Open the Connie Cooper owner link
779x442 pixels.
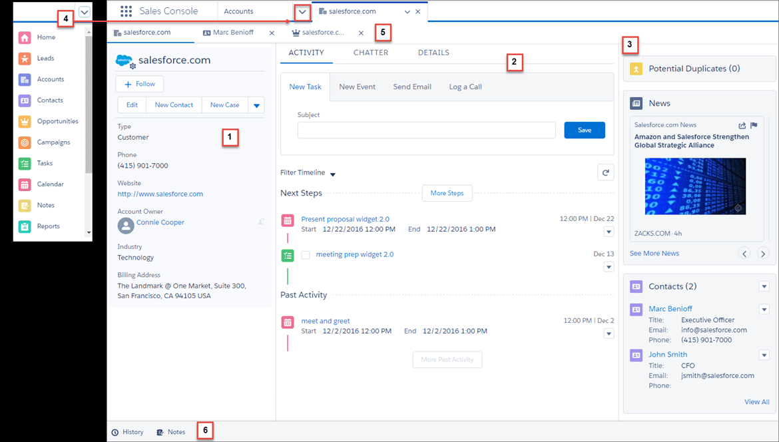pyautogui.click(x=160, y=222)
